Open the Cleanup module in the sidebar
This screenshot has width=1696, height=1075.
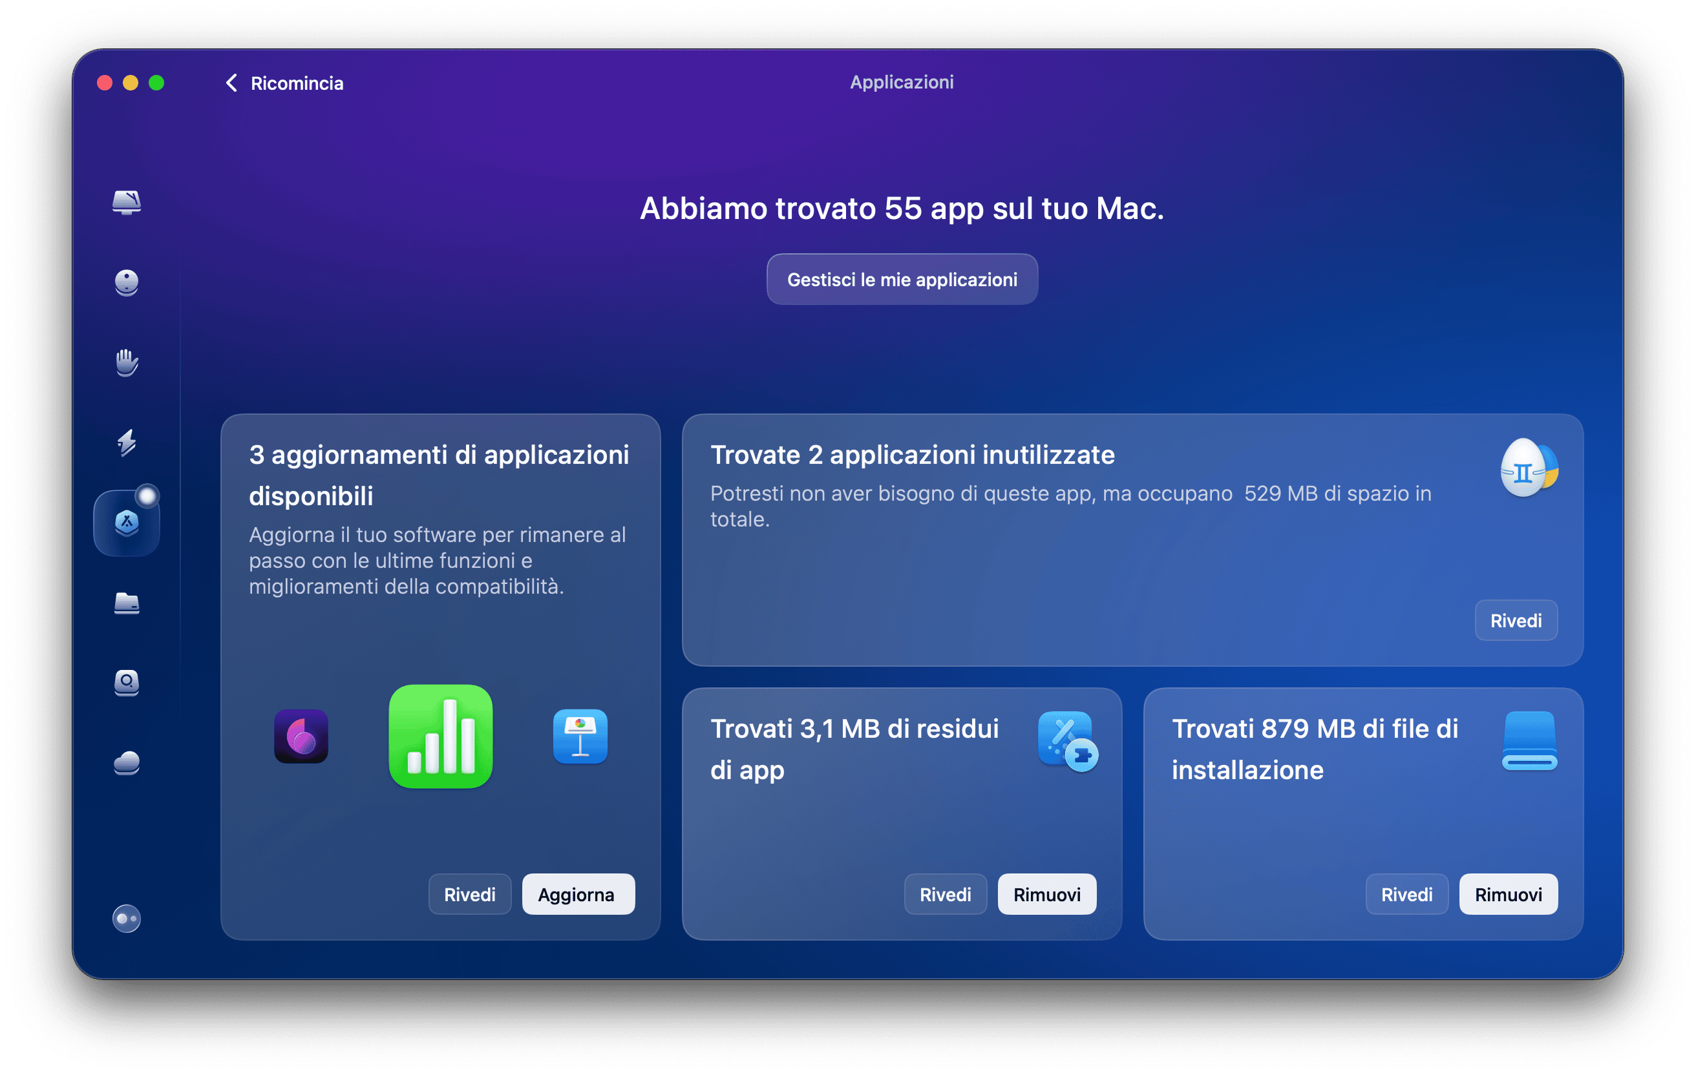(127, 204)
